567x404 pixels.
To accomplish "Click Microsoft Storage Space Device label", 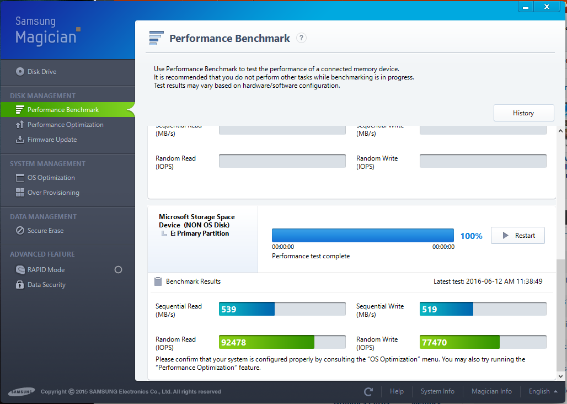I will [x=197, y=221].
